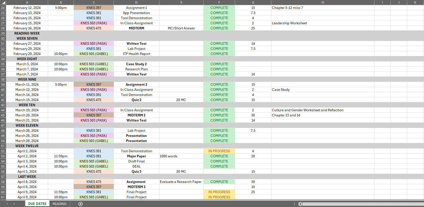Select the 'Case Study' note in row 40
Image resolution: width=424 pixels, height=207 pixels.
323,90
